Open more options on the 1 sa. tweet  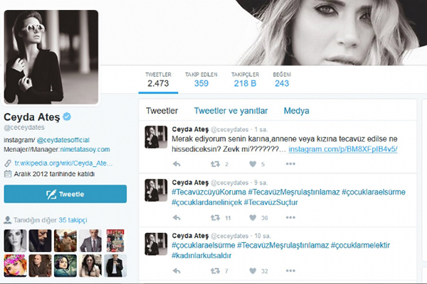click(x=290, y=163)
